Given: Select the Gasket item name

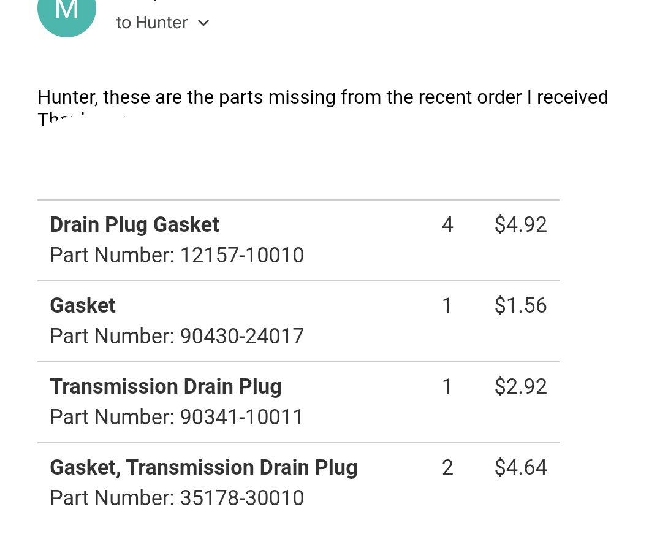Looking at the screenshot, I should point(83,305).
